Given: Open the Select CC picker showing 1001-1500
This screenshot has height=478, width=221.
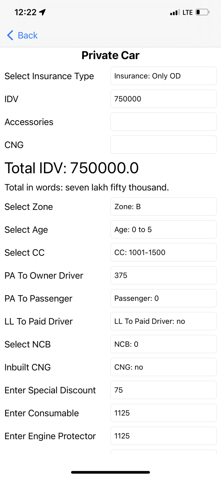Looking at the screenshot, I should click(x=163, y=252).
